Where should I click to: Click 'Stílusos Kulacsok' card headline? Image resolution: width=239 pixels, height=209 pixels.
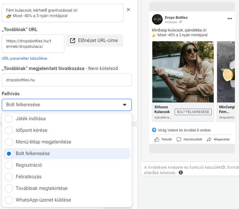(x=162, y=109)
